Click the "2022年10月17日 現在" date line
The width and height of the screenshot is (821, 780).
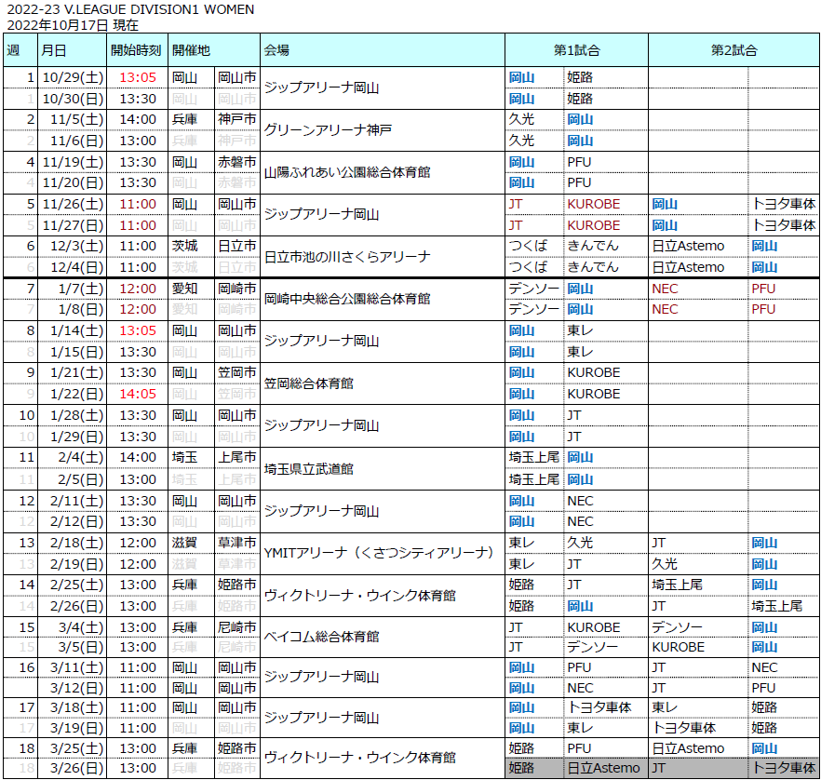tap(73, 24)
